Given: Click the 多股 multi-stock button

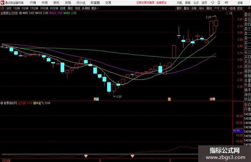Looking at the screenshot, I should [194, 8].
